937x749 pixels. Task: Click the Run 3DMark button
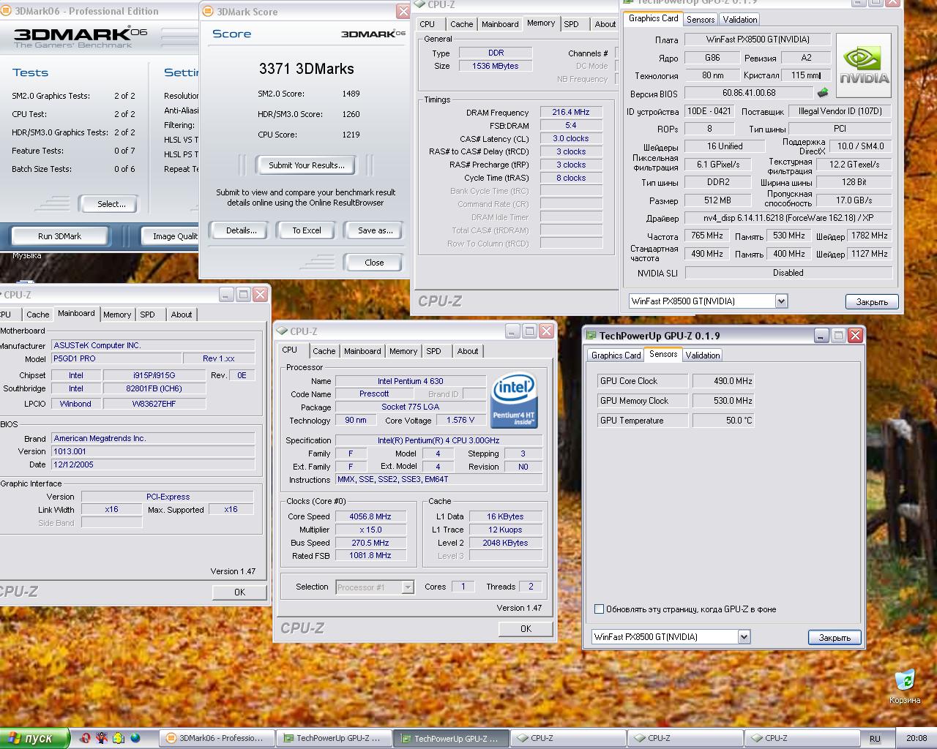(60, 236)
